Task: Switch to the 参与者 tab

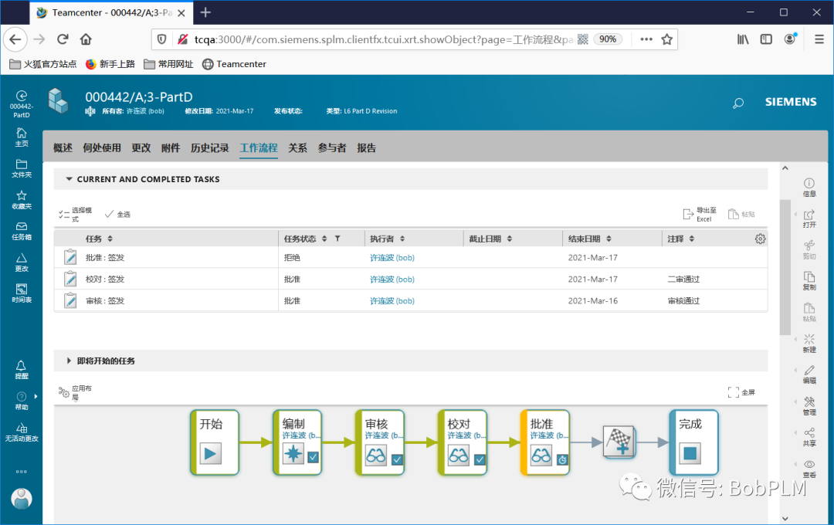Action: click(332, 148)
